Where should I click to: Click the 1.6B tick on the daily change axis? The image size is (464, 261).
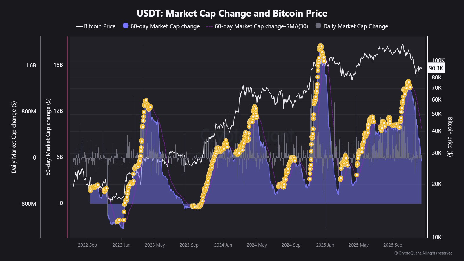click(31, 65)
